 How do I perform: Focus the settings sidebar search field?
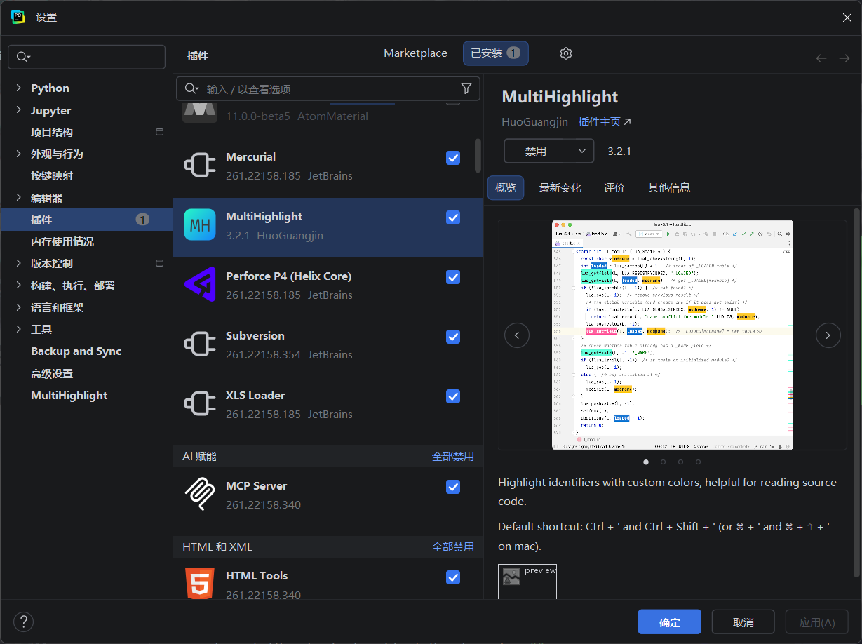(87, 57)
